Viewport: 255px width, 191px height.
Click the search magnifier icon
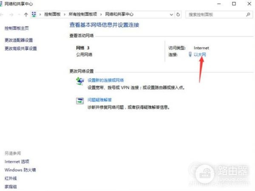(x=248, y=14)
